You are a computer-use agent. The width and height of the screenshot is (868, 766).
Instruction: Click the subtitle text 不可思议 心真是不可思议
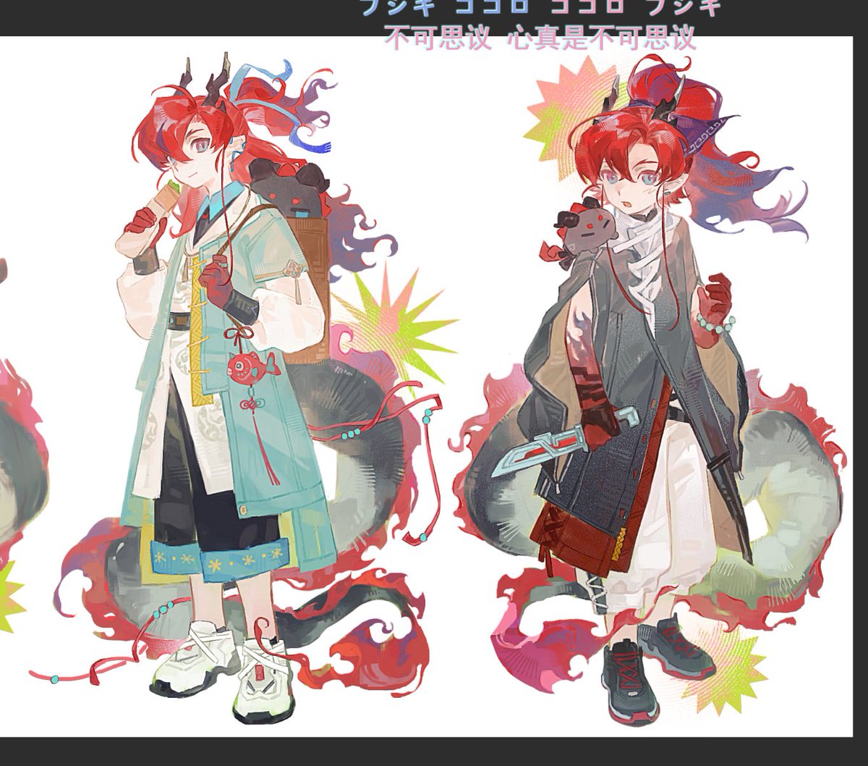click(540, 37)
